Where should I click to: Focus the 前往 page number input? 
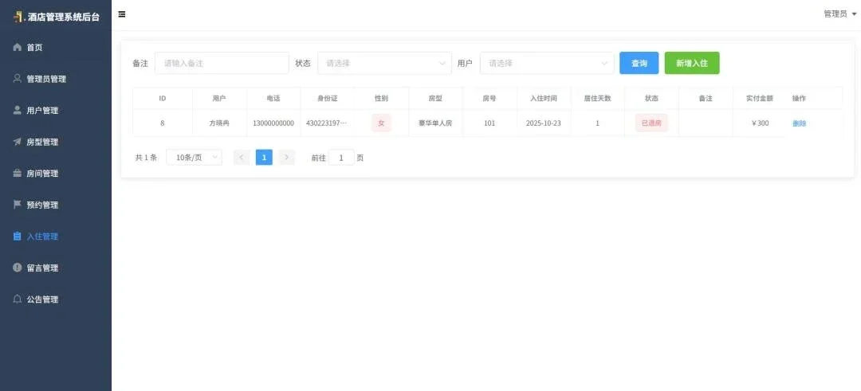pyautogui.click(x=341, y=158)
